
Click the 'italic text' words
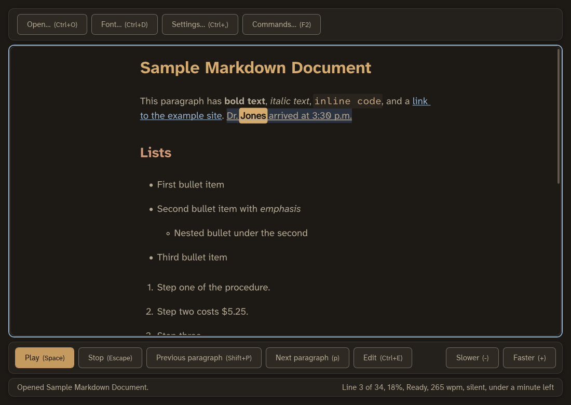tap(290, 101)
